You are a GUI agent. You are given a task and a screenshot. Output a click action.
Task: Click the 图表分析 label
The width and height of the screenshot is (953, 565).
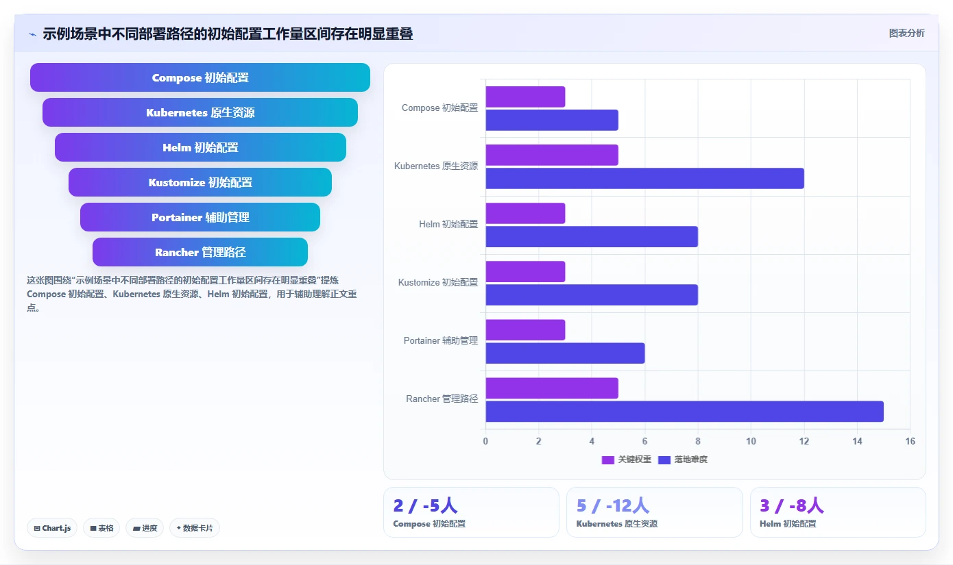pos(906,34)
